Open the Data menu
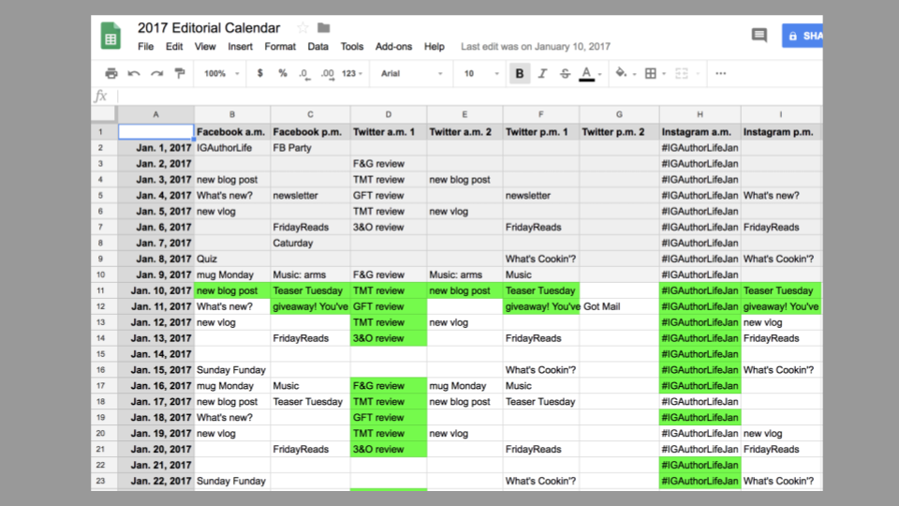This screenshot has height=506, width=899. [x=317, y=47]
